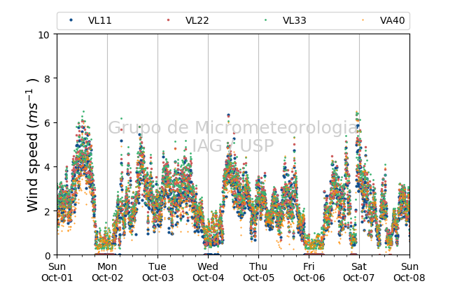
Task: Click the green VL33 legend marker
Action: click(x=265, y=20)
